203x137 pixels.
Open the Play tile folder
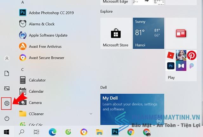[x=181, y=66]
